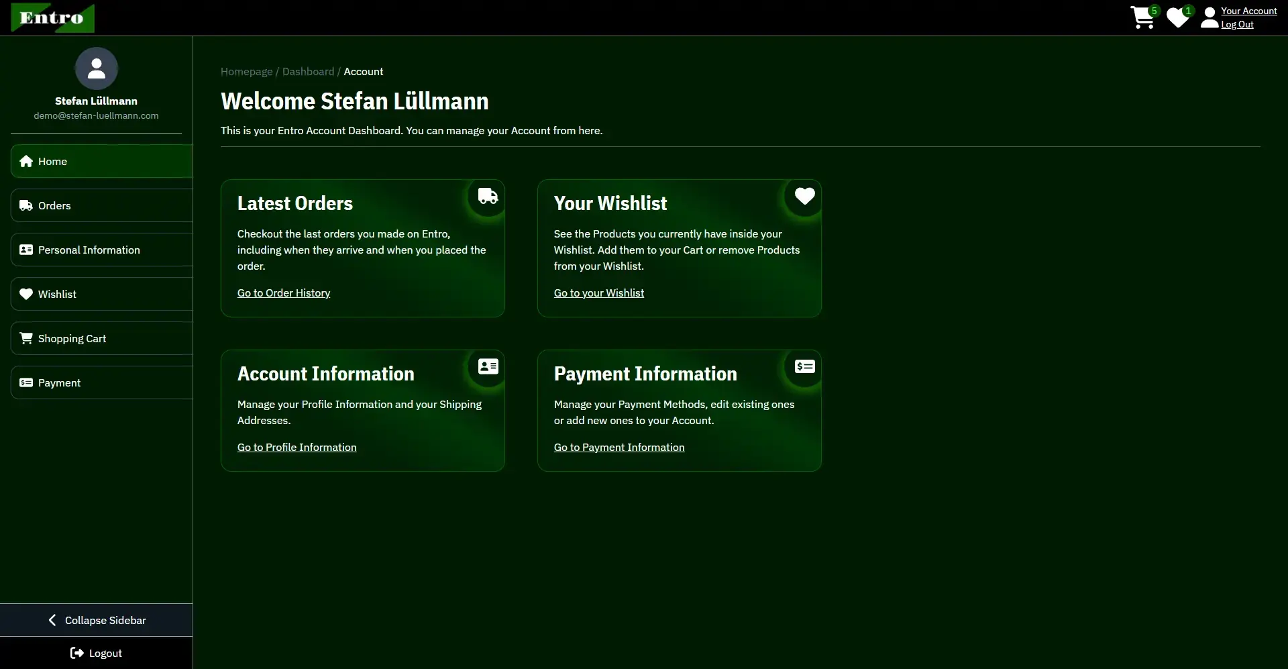Screen dimensions: 1288x669
Task: Click the payment card icon on Payment Information
Action: click(804, 366)
